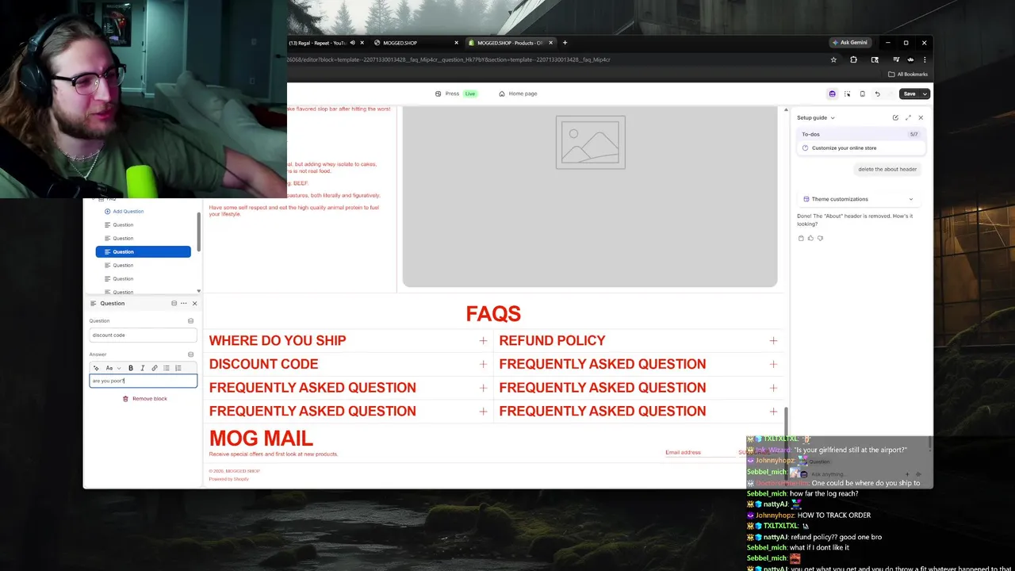Click the 'DISCOUNT CODE' FAQ heading
The image size is (1015, 571).
pos(263,364)
